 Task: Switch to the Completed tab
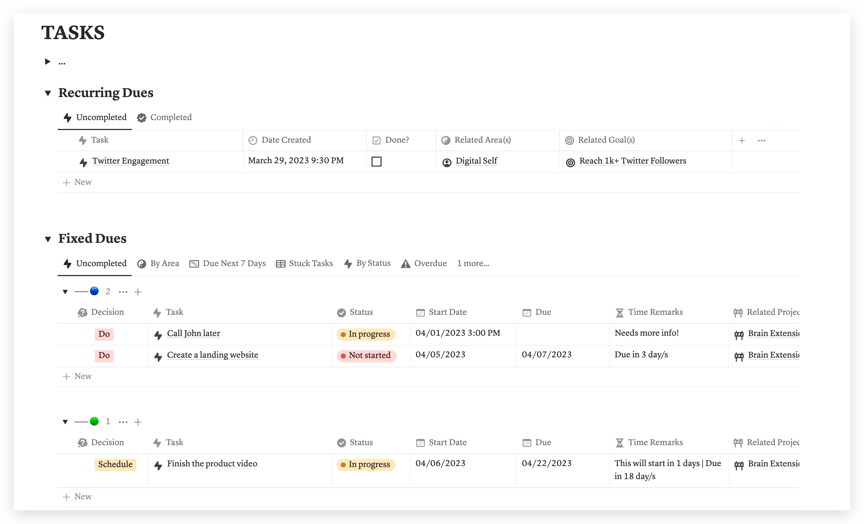(164, 117)
